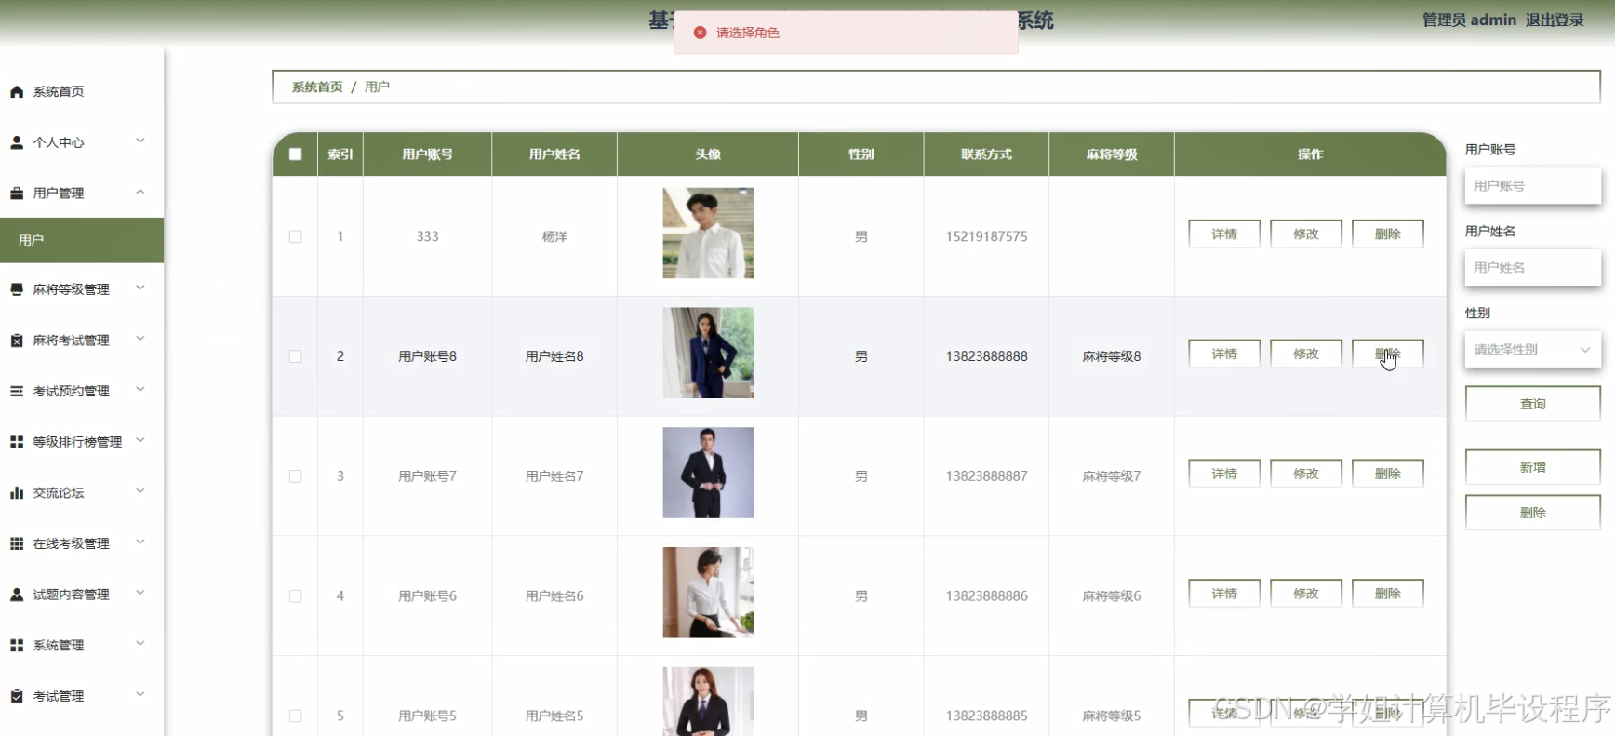The height and width of the screenshot is (736, 1615).
Task: Click the four-square icon beside 系统管理
Action: pos(17,645)
